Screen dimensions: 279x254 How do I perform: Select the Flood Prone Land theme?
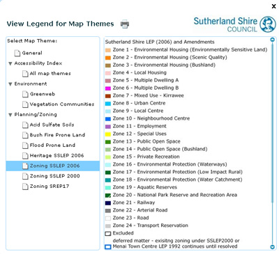pyautogui.click(x=52, y=145)
